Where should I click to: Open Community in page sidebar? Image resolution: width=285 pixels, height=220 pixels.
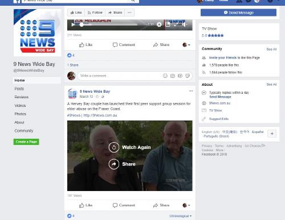[x=24, y=131]
